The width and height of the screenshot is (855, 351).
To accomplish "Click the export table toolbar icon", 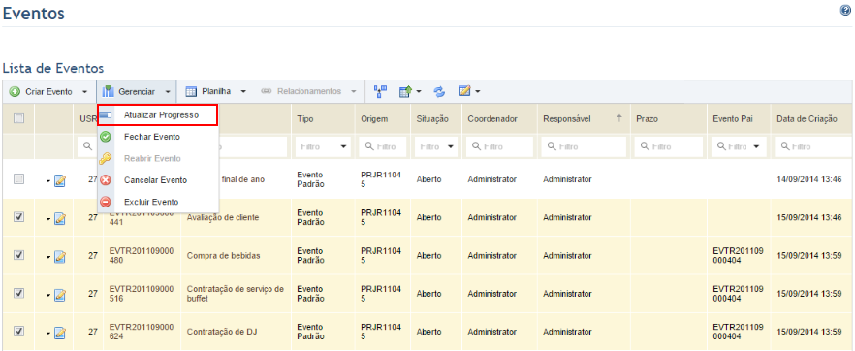I will pos(405,91).
